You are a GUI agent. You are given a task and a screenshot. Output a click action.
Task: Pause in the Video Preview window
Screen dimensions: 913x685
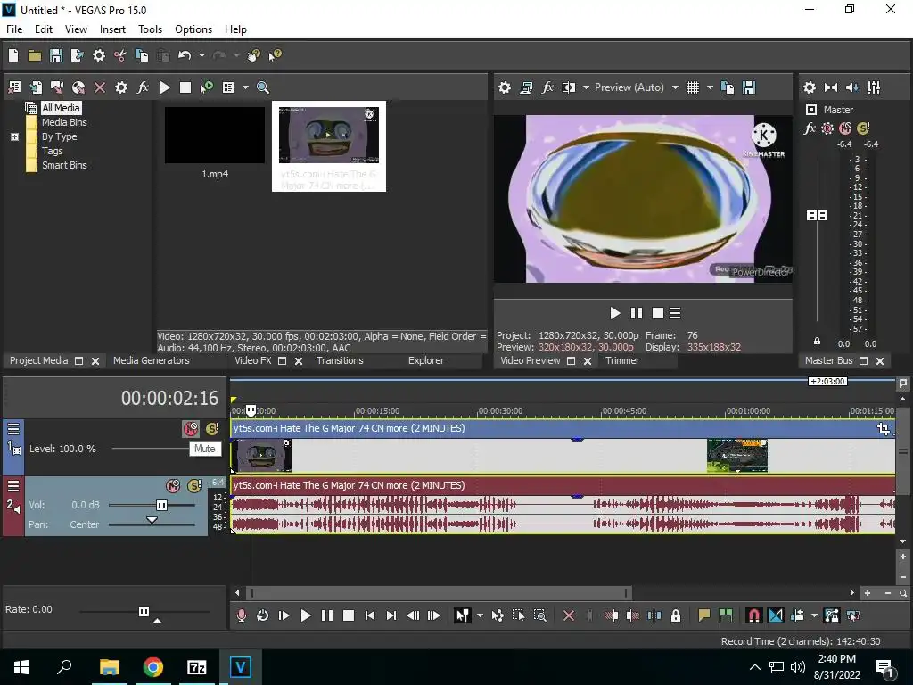tap(637, 313)
